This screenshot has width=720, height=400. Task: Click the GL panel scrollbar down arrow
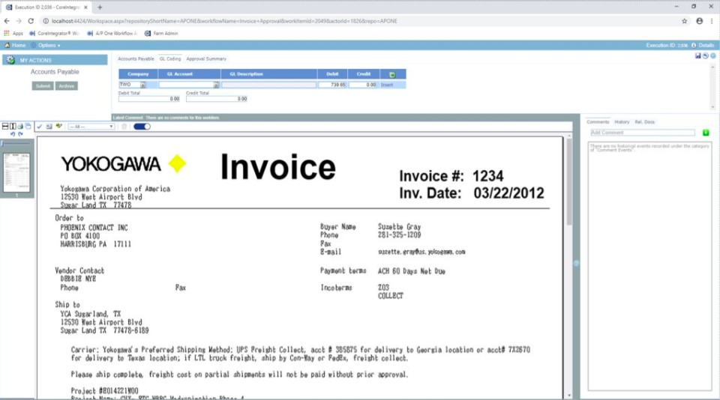[x=712, y=107]
